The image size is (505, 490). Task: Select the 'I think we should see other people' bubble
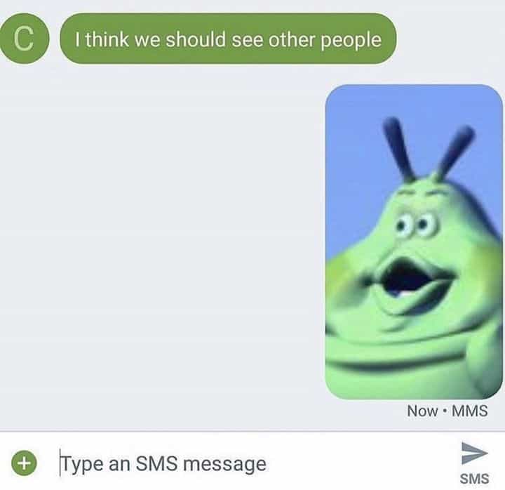click(228, 39)
